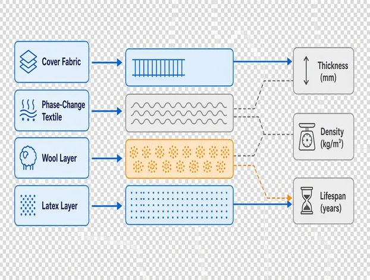This screenshot has width=370, height=280.
Task: Select the Latex Layer box
Action: point(52,206)
